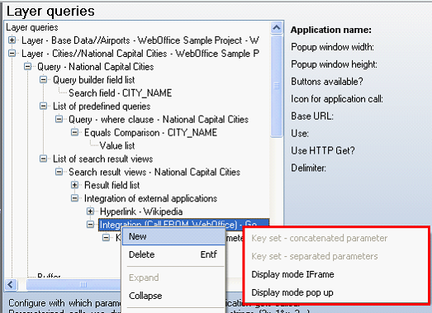Collapse the Key set child node

(x=106, y=238)
